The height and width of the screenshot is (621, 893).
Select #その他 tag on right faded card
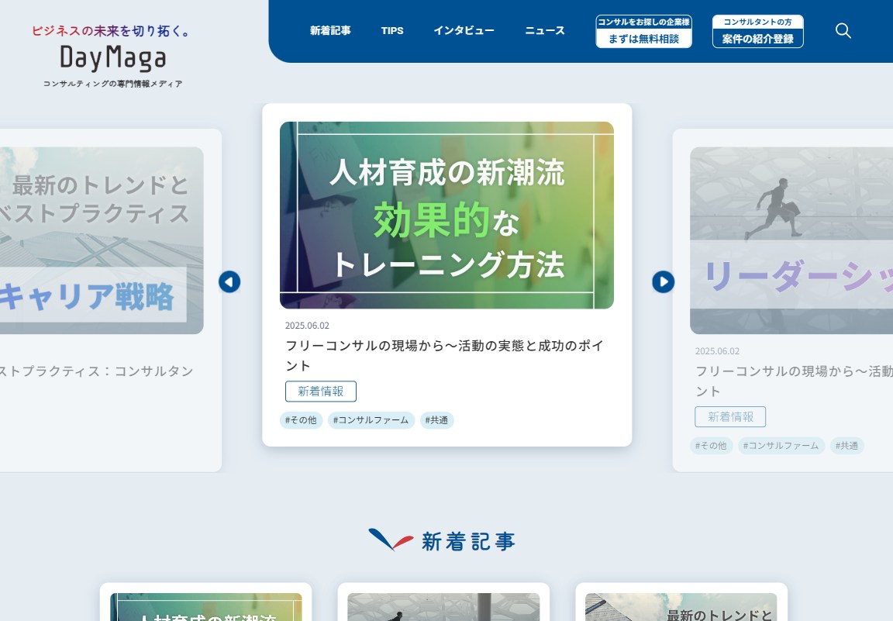pos(711,446)
